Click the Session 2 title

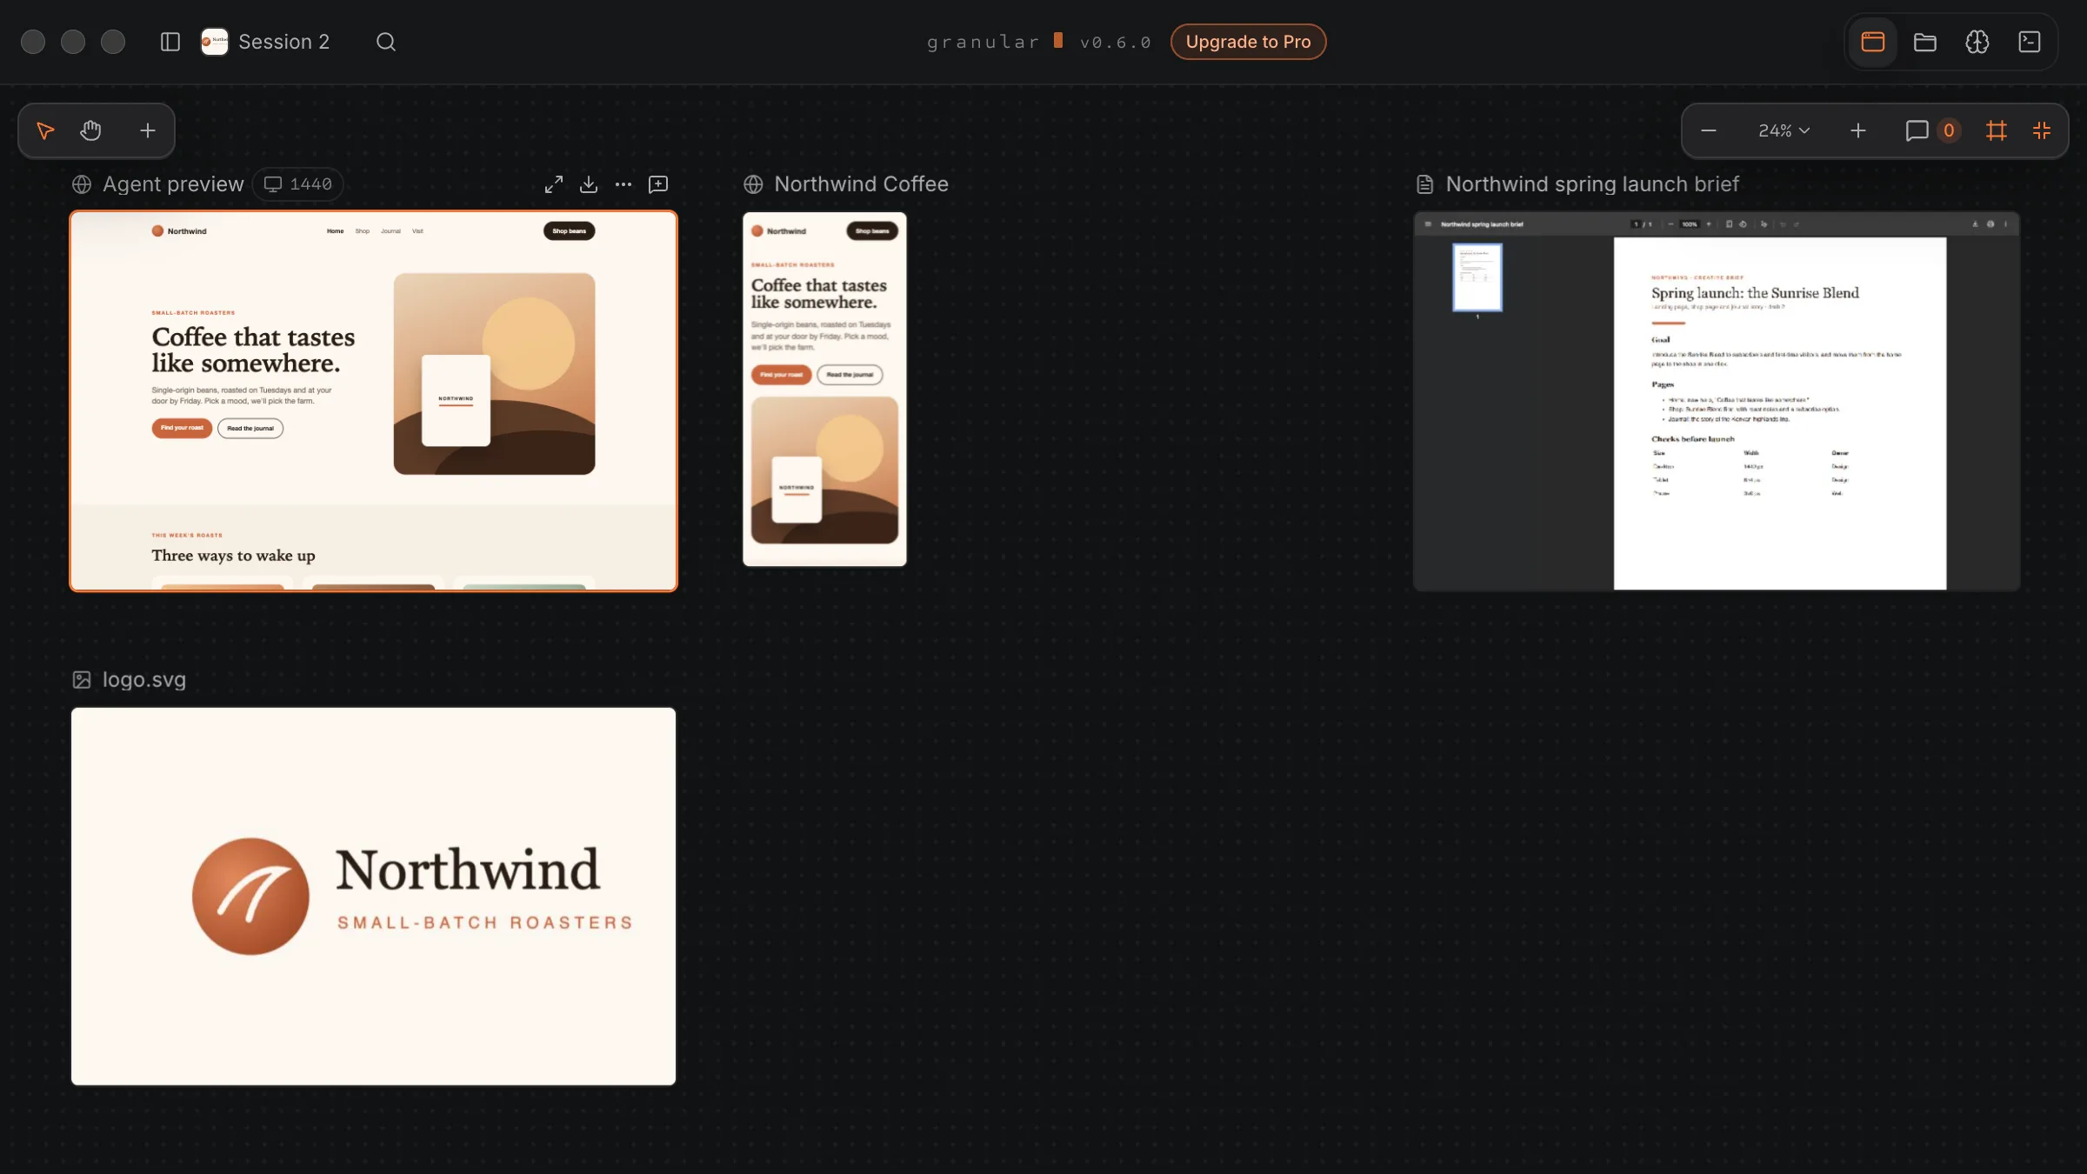click(283, 42)
